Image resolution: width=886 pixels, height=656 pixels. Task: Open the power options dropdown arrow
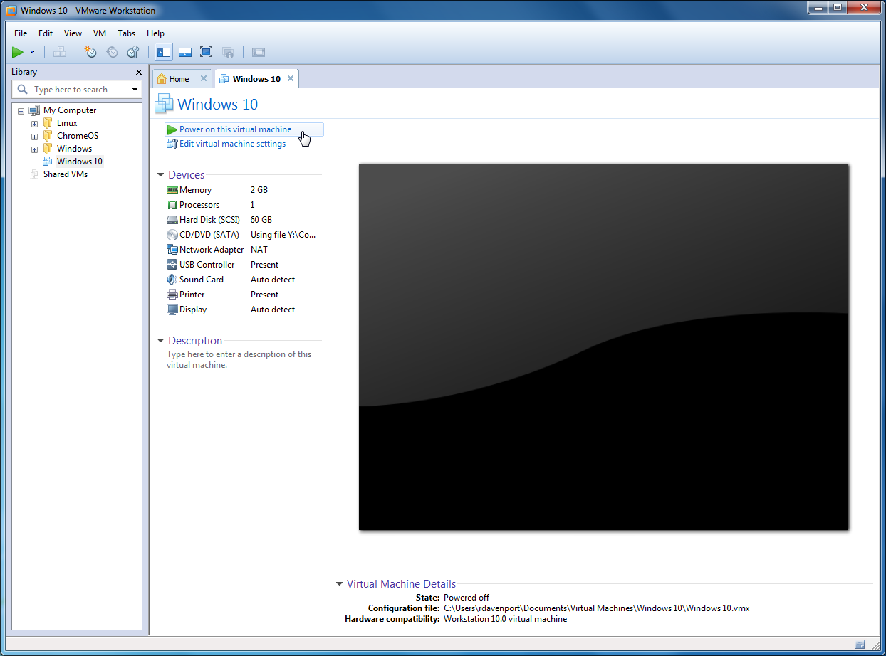[33, 52]
